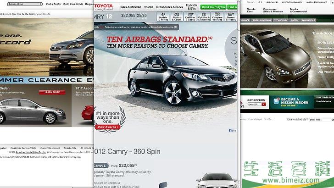Open Toyota Cars & Minivan menu
The height and width of the screenshot is (188, 334).
(x=131, y=7)
